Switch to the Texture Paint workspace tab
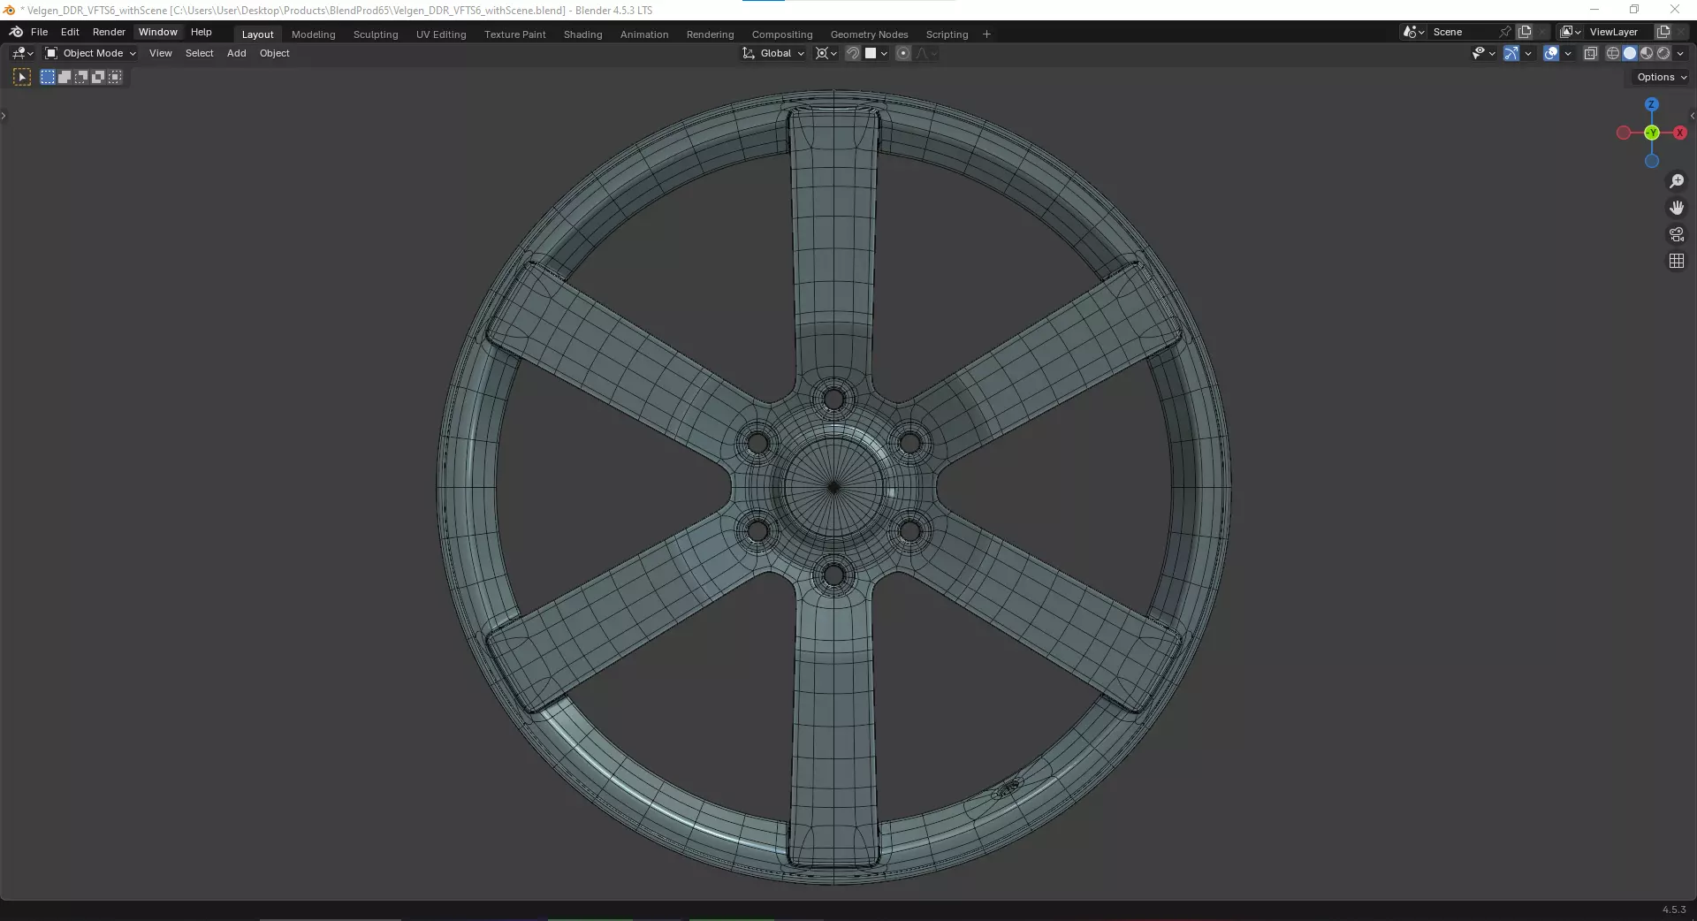Viewport: 1697px width, 921px height. click(x=515, y=34)
